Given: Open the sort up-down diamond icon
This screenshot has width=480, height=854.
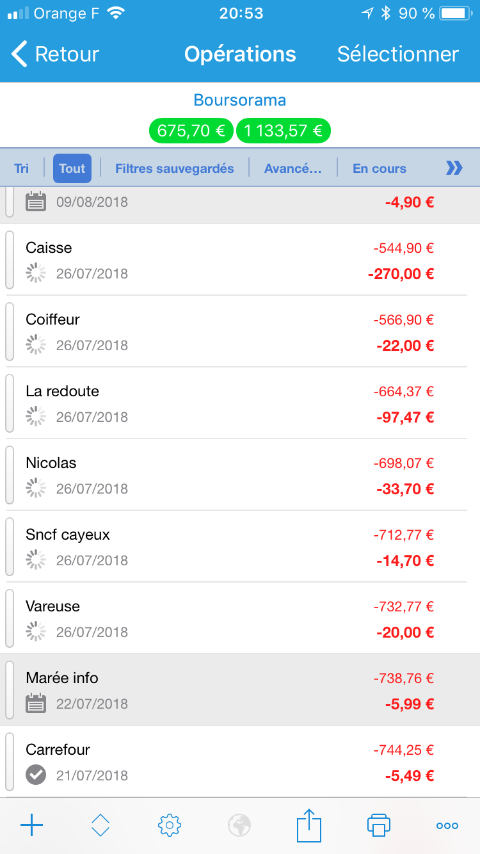Looking at the screenshot, I should pos(100,825).
